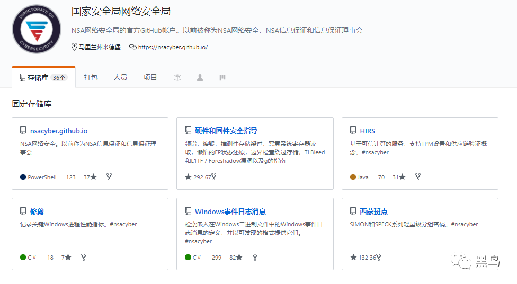Open the 修剪 repository
Image resolution: width=517 pixels, height=284 pixels.
pos(37,211)
